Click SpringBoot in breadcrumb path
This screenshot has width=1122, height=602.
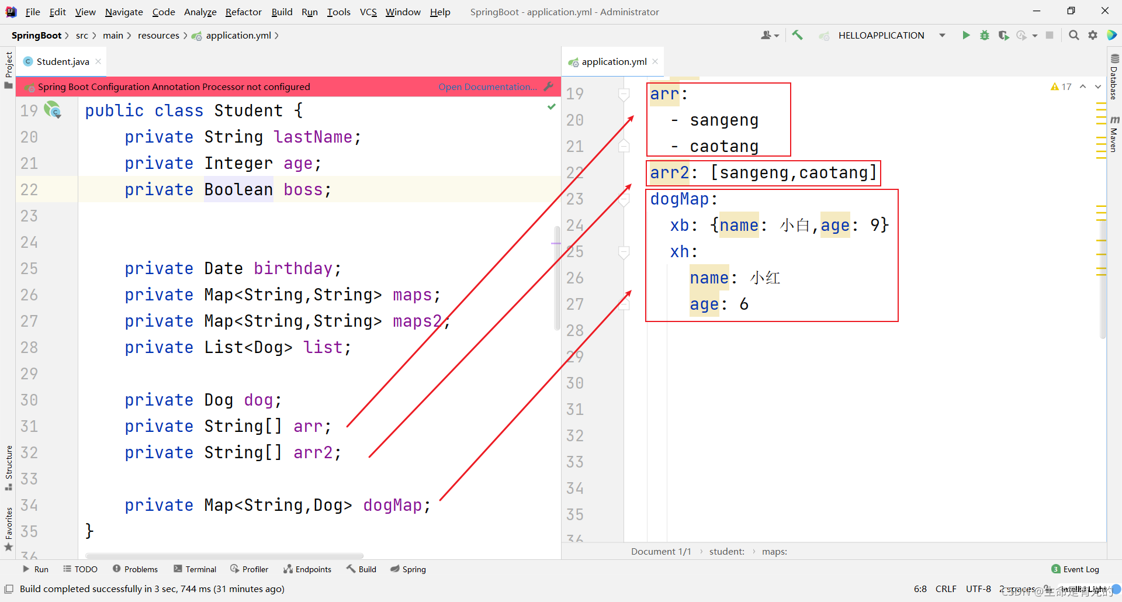pos(36,36)
